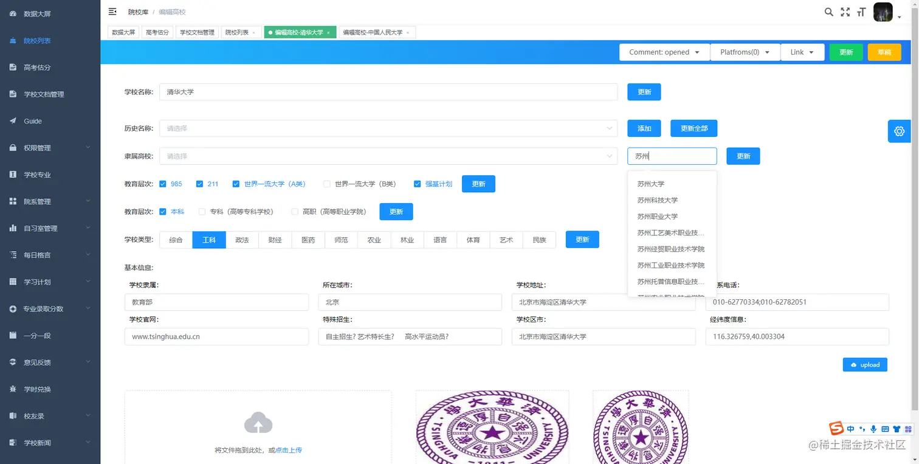919x464 pixels.
Task: Open the Comment: opened dropdown
Action: click(x=664, y=52)
